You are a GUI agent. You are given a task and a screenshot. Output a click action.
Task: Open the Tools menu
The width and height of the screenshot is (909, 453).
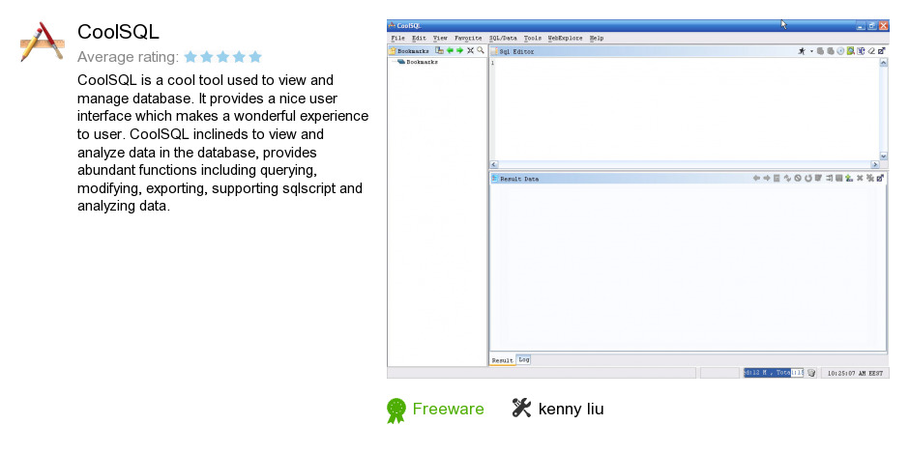pyautogui.click(x=532, y=39)
